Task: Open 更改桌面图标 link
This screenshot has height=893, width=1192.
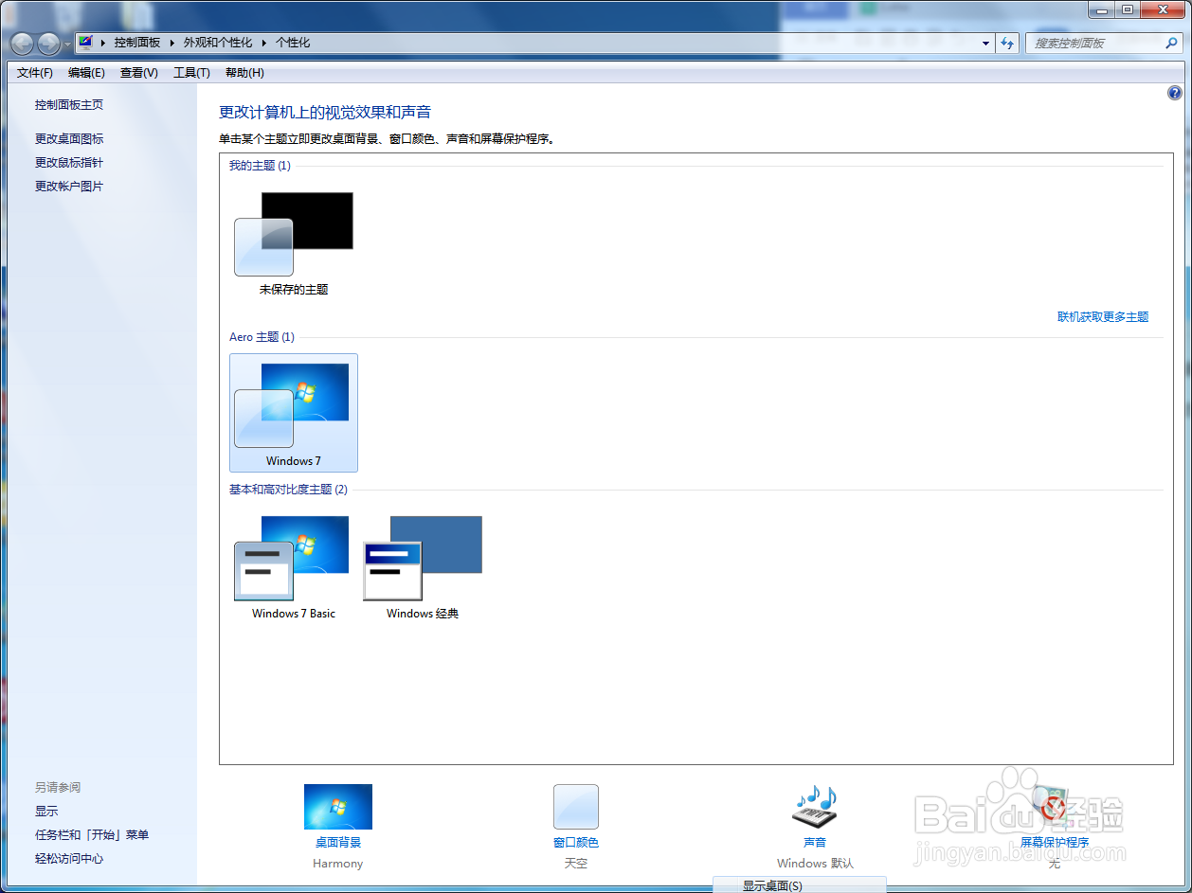Action: (69, 139)
